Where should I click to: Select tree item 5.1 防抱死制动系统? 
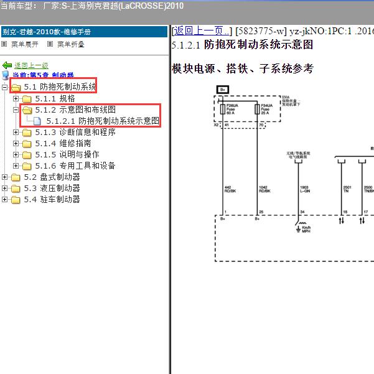pyautogui.click(x=60, y=87)
